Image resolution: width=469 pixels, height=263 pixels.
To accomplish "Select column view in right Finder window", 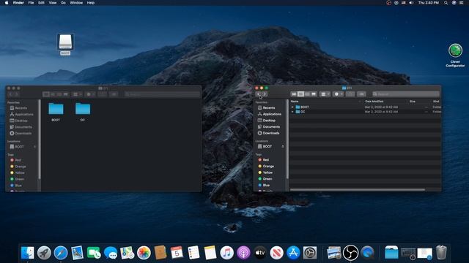I will click(x=307, y=94).
